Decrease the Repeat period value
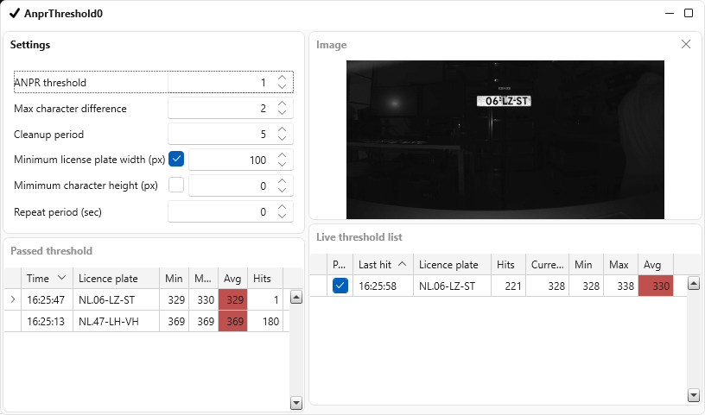This screenshot has width=705, height=415. coord(282,216)
